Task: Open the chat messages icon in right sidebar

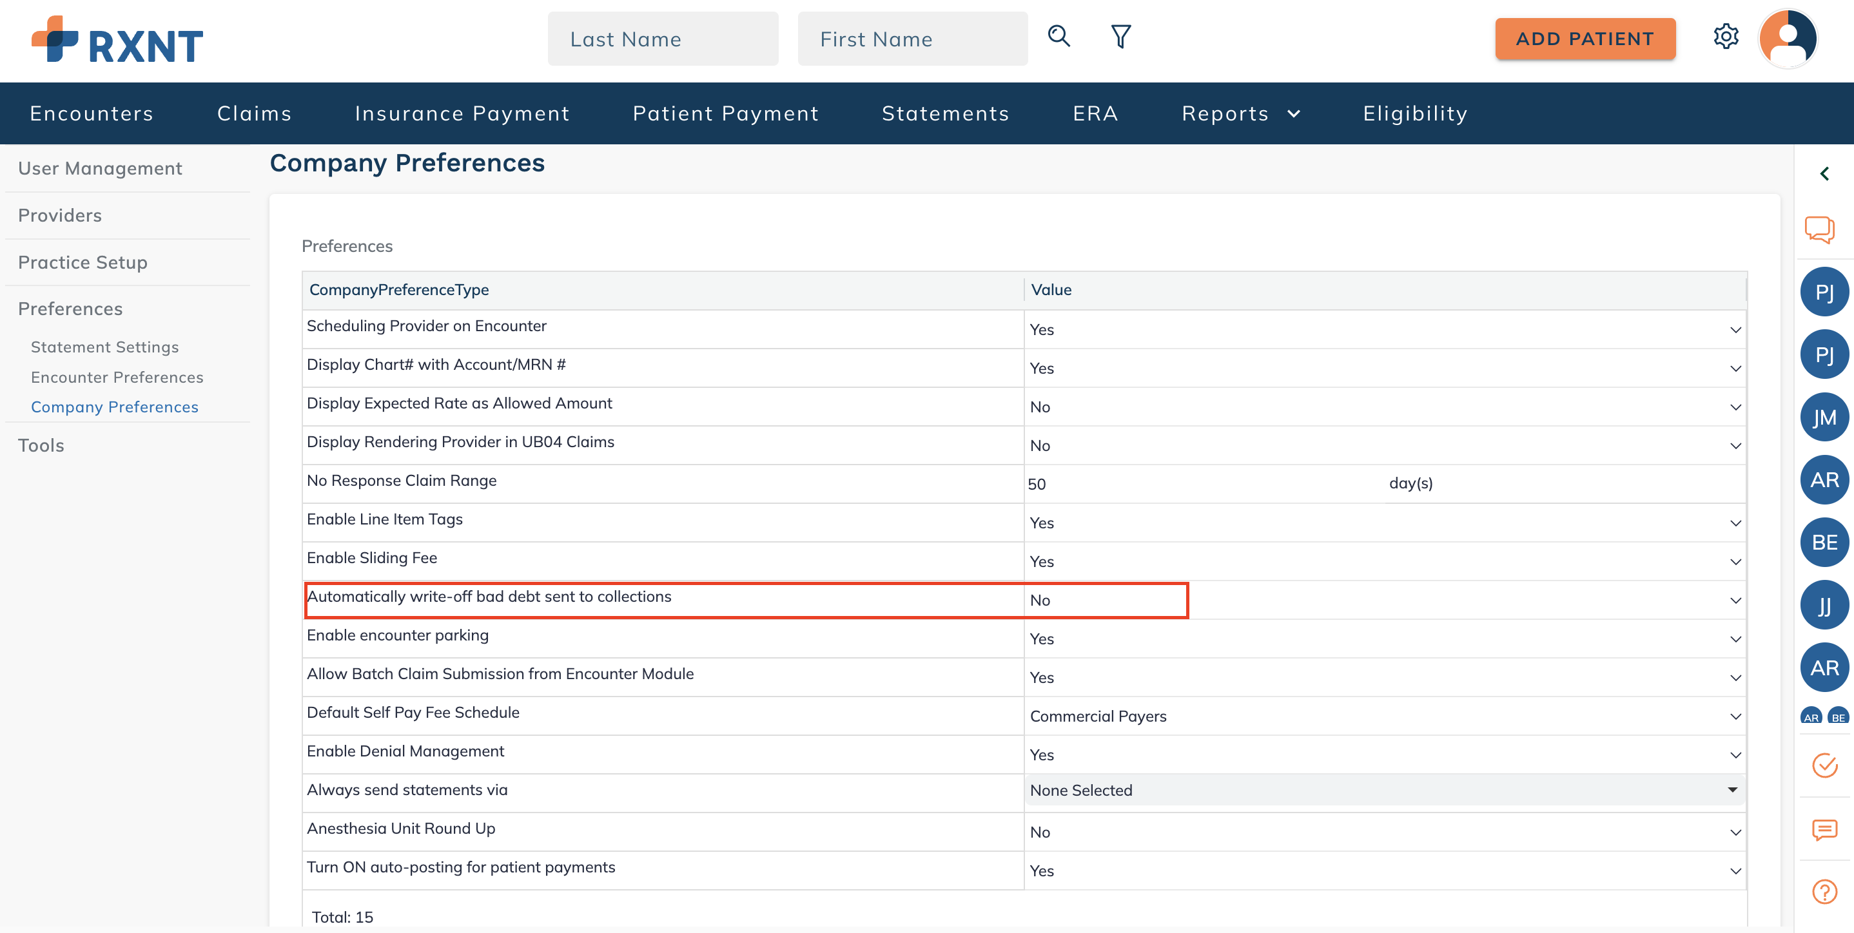Action: [1824, 229]
